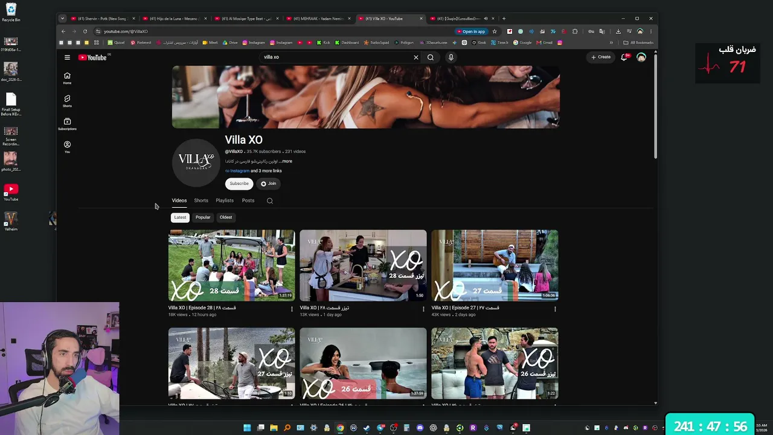Open Chrome downloads
Screen dimensions: 773x435
[x=618, y=31]
